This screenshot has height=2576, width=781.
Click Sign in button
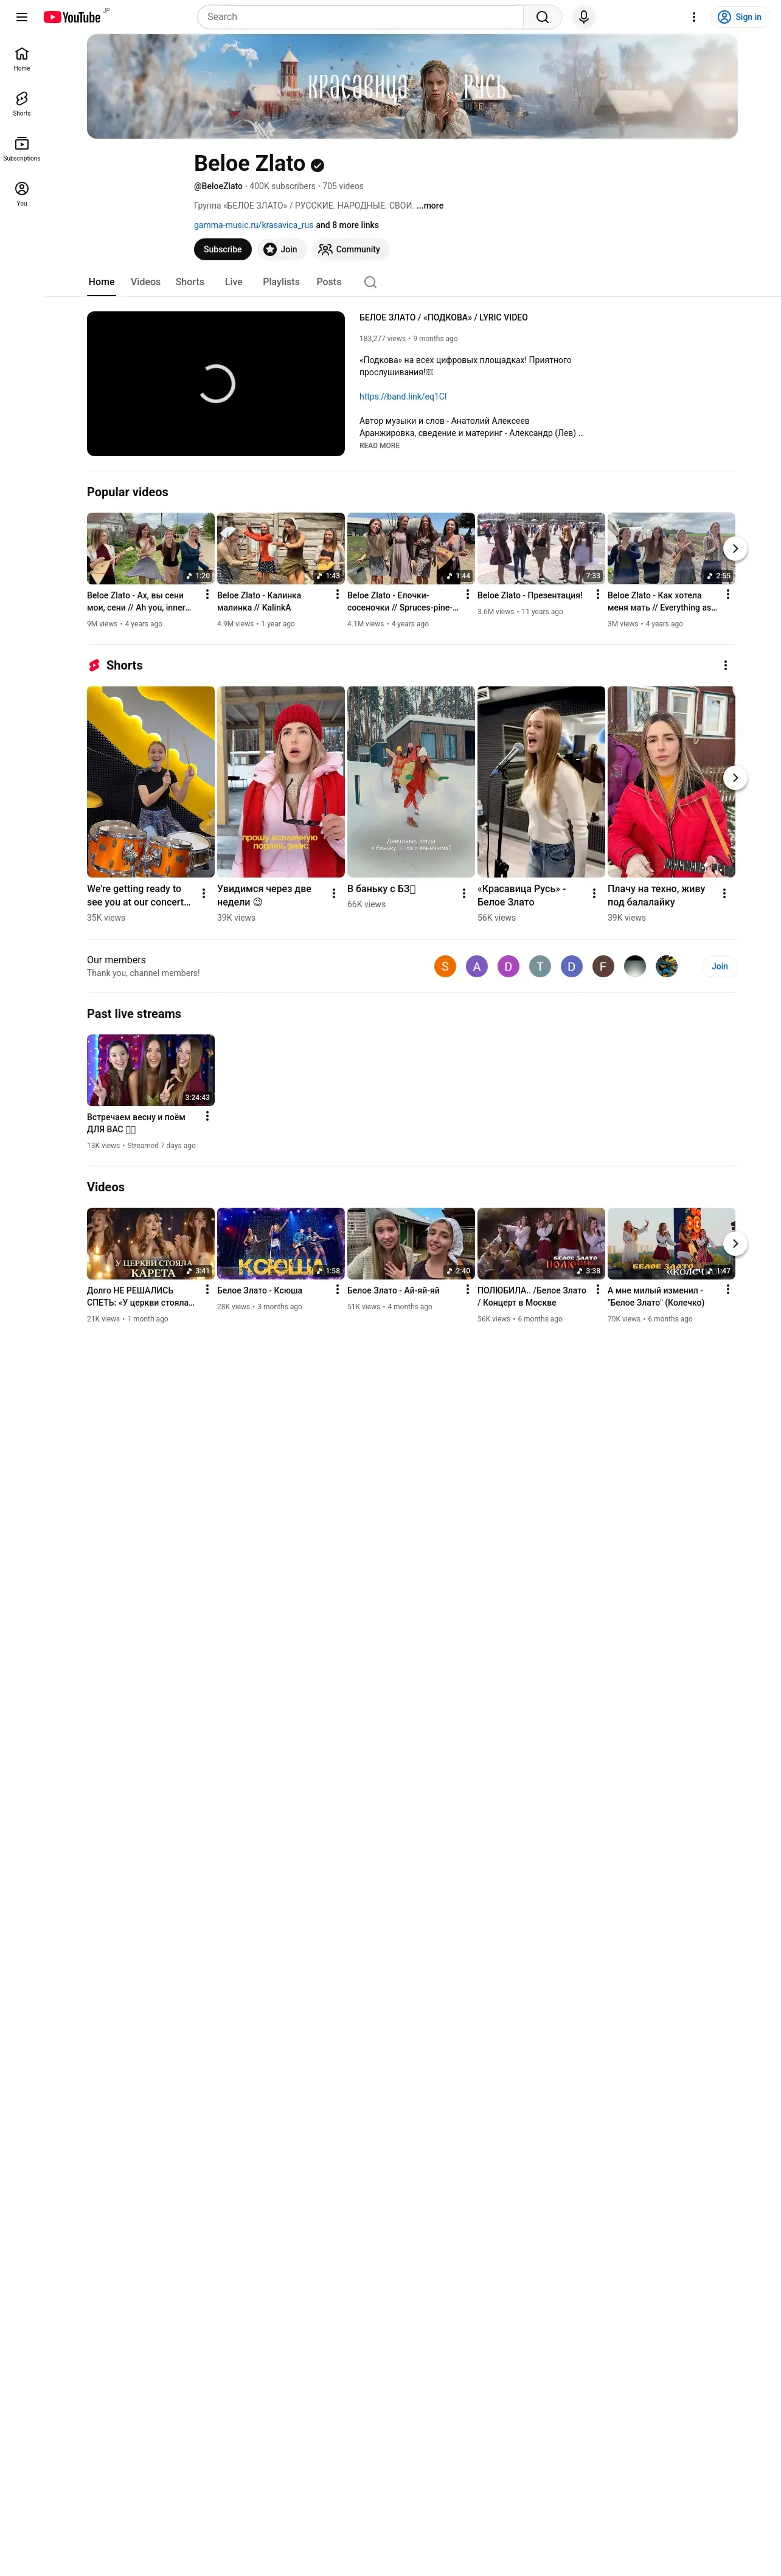740,17
